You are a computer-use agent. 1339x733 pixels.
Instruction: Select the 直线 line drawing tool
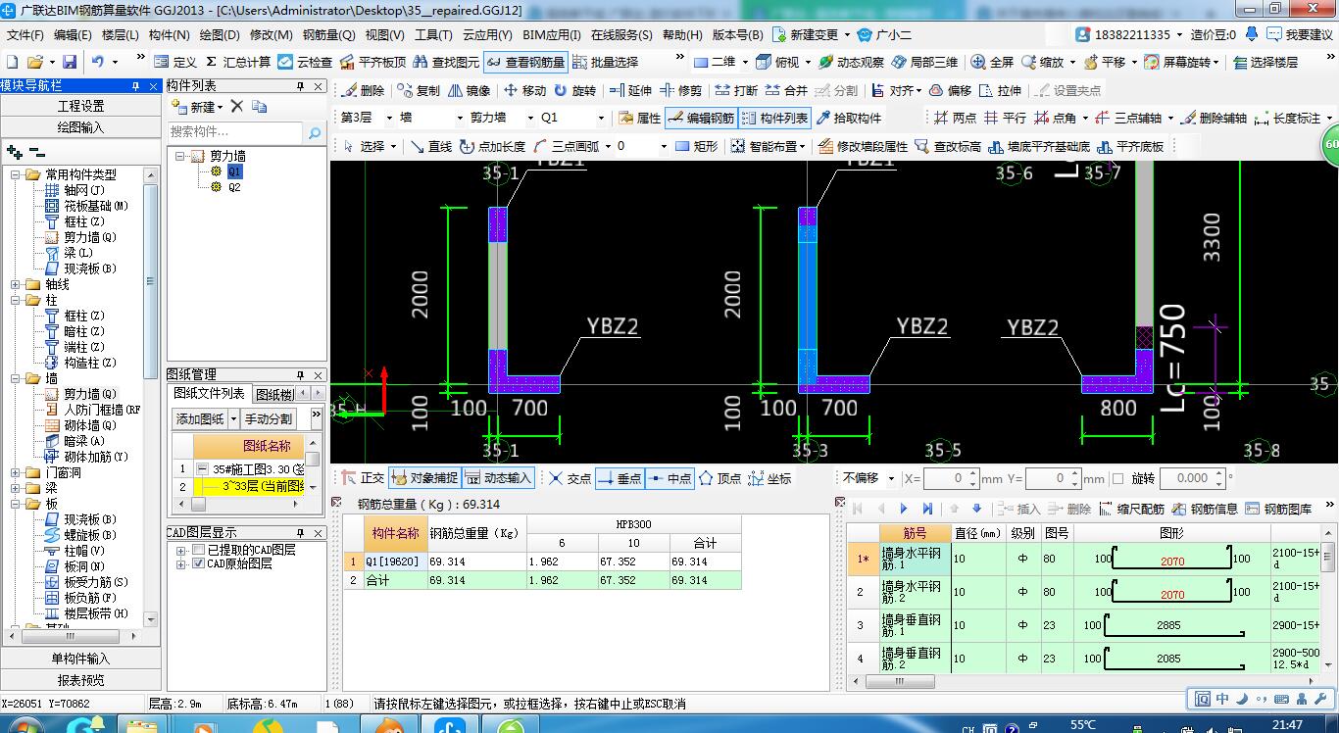tap(431, 146)
